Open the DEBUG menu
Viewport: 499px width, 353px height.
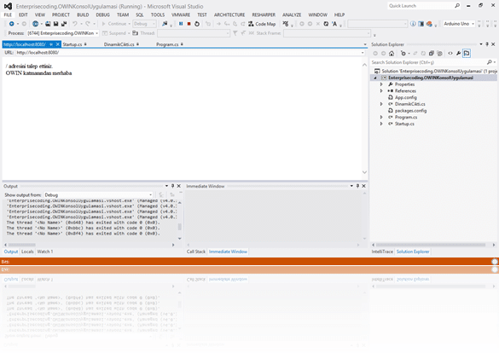(103, 14)
